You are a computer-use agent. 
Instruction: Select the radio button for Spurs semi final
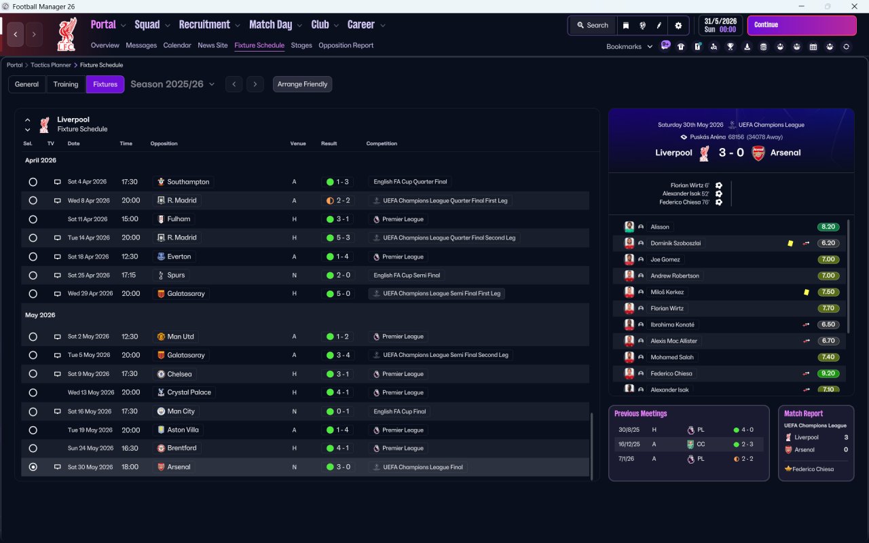(x=33, y=276)
